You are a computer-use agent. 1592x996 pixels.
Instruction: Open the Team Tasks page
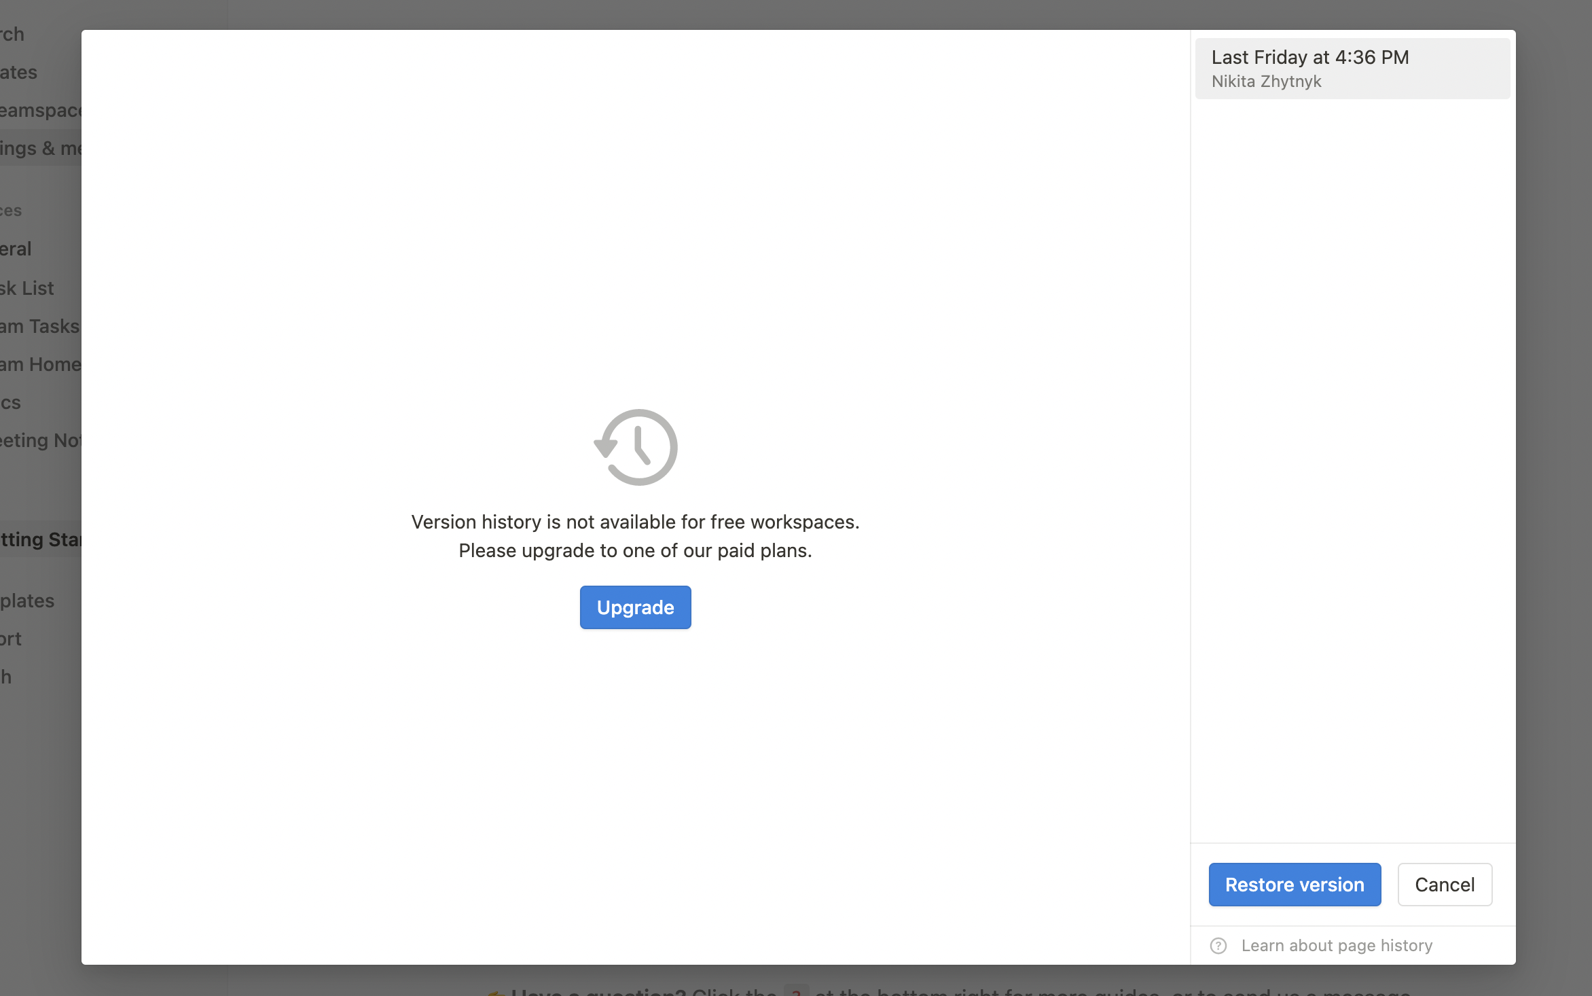[x=41, y=326]
